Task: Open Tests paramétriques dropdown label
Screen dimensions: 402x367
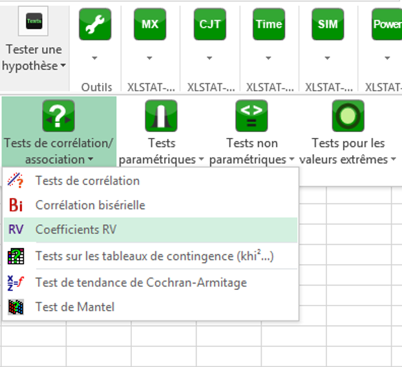Action: coord(162,151)
